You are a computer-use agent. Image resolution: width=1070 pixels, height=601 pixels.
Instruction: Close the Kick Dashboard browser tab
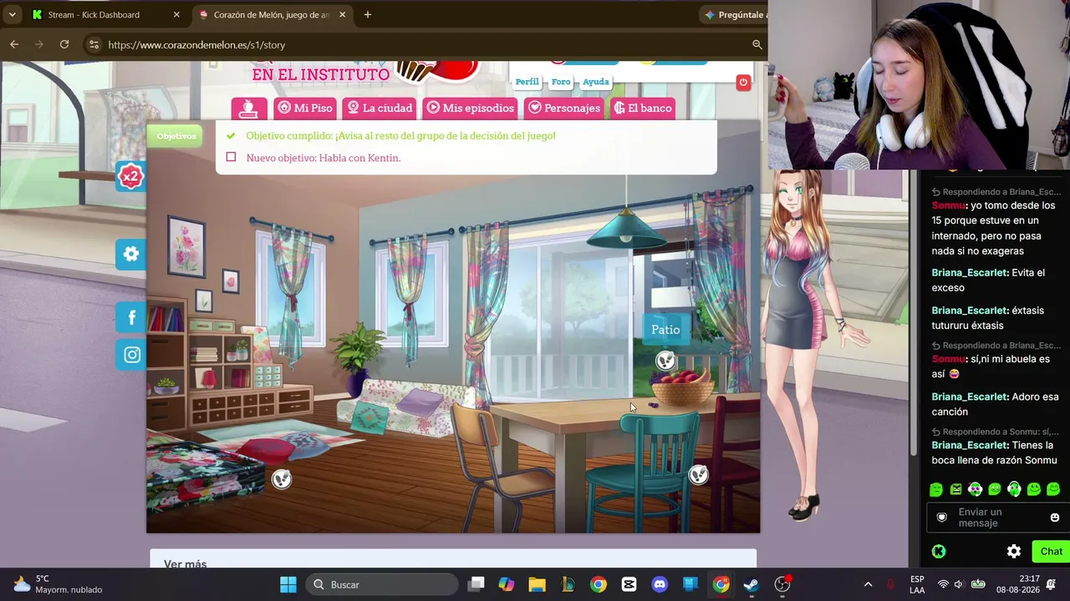[176, 15]
